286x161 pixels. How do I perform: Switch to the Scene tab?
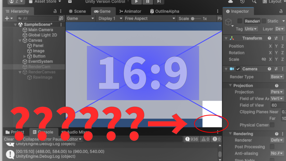point(78,11)
